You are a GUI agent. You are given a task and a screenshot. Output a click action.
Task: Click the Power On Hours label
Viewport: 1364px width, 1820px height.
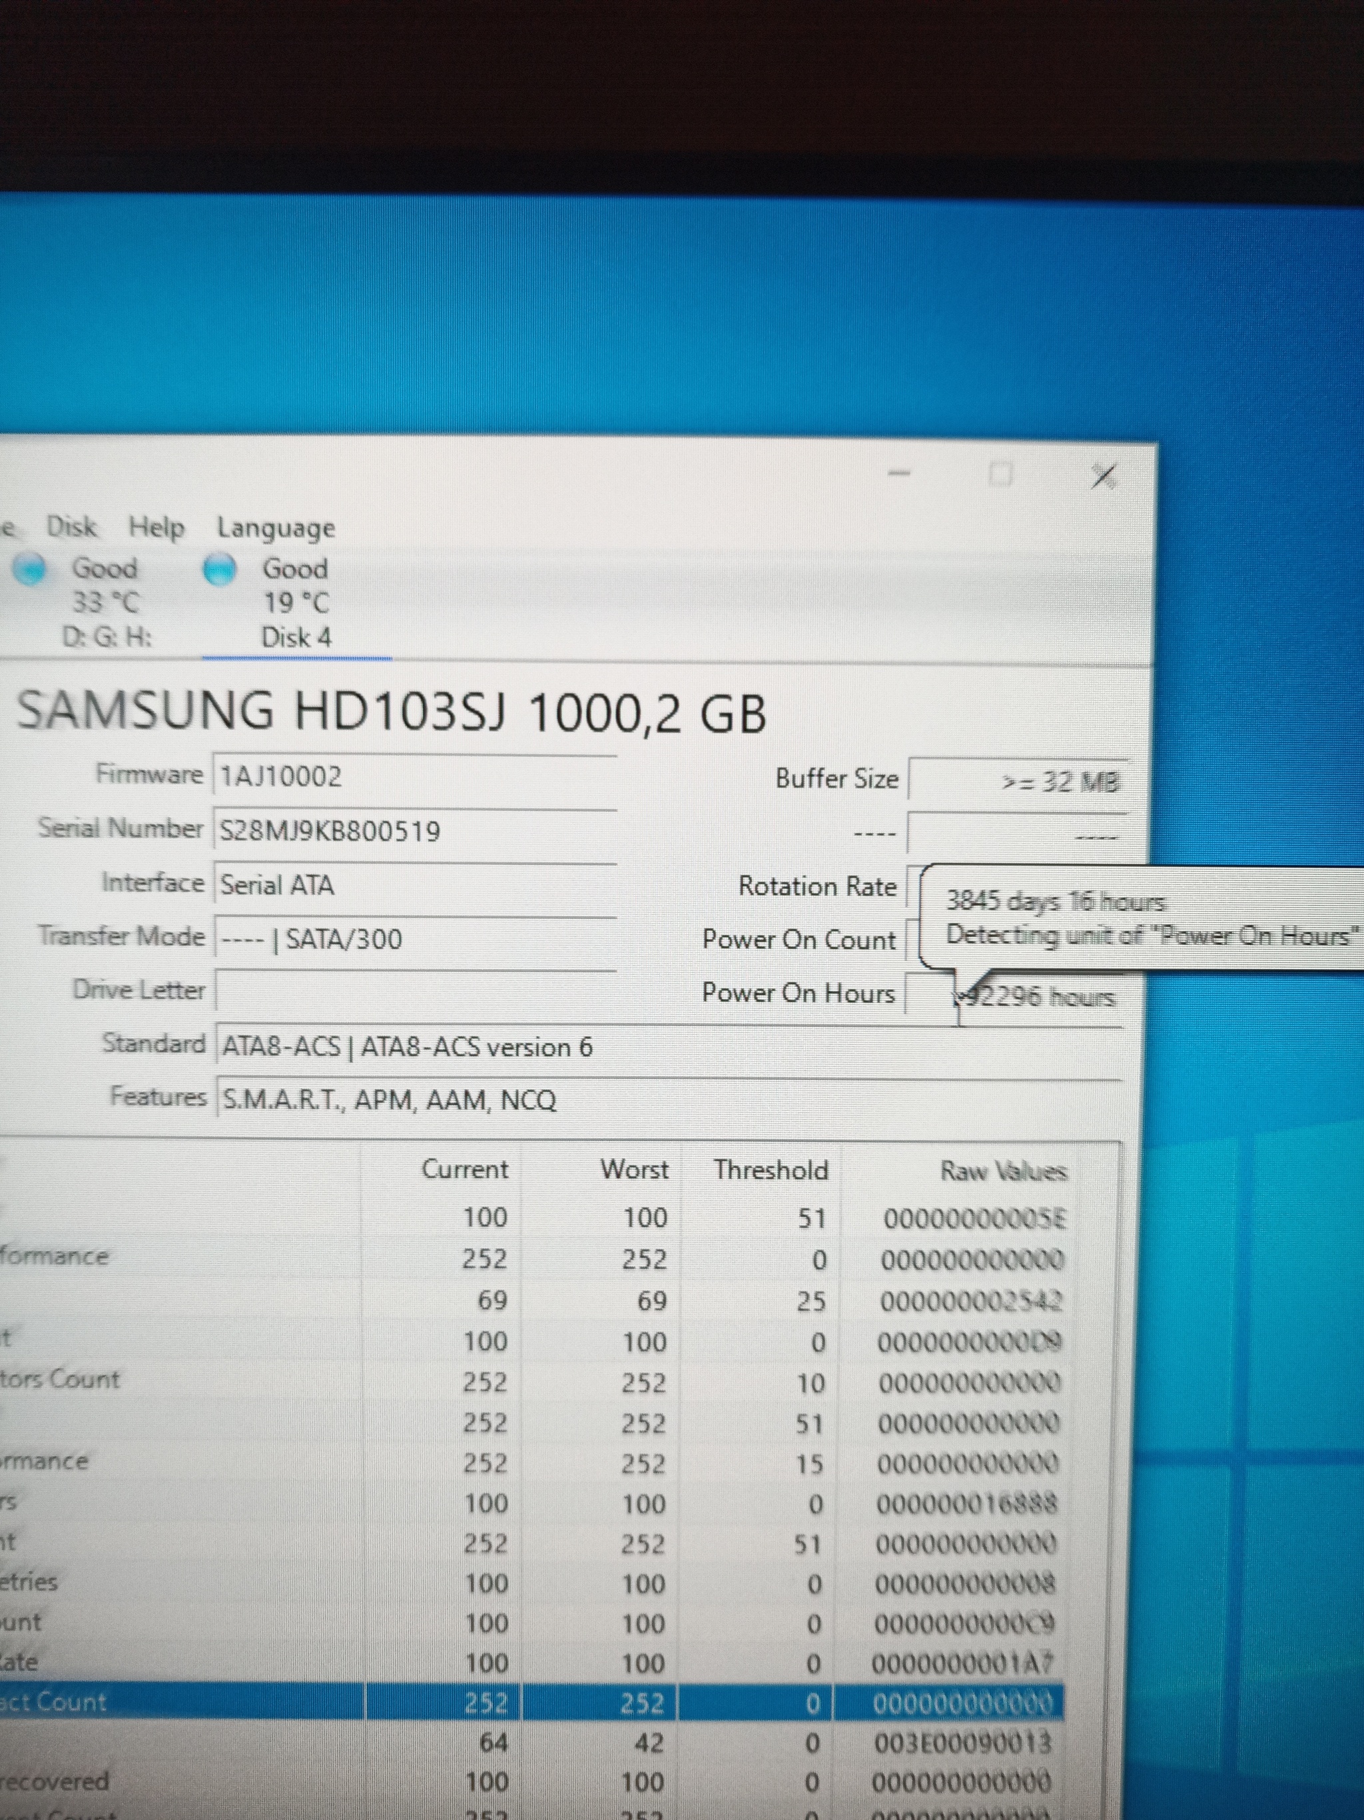click(797, 993)
